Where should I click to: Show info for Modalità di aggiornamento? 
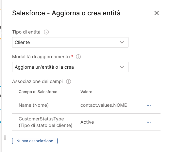(x=78, y=57)
